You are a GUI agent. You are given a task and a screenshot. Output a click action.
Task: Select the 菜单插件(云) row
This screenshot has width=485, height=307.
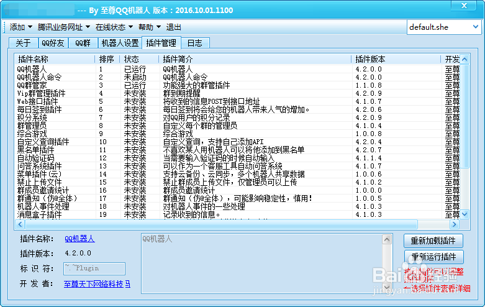click(x=237, y=174)
